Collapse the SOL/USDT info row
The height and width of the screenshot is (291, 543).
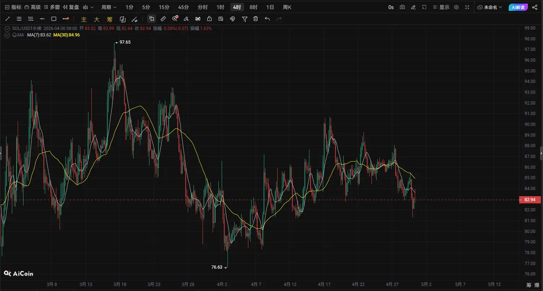8,28
